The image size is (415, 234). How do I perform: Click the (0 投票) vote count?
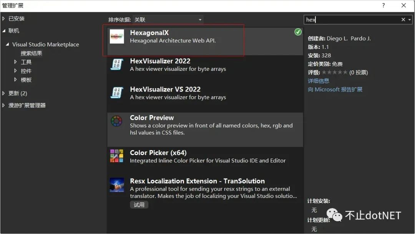click(359, 72)
